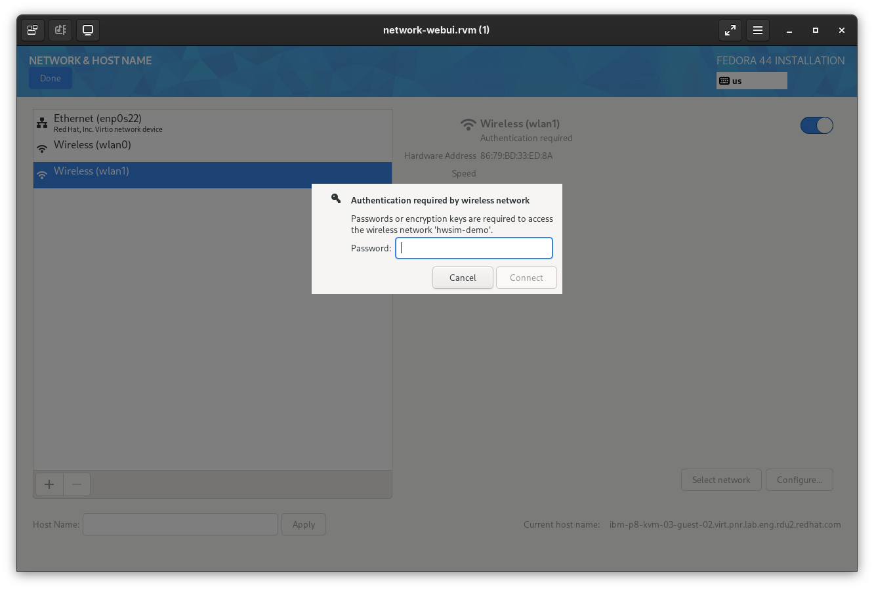Click the Connect button in the dialog
The image size is (874, 590).
[x=526, y=278]
